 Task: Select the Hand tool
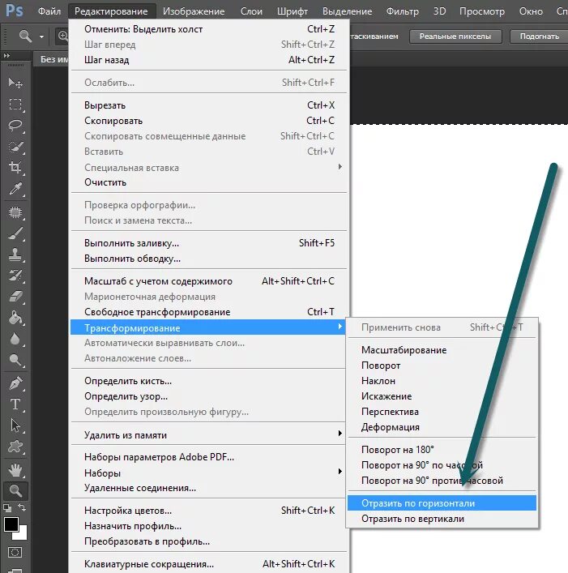pyautogui.click(x=15, y=470)
